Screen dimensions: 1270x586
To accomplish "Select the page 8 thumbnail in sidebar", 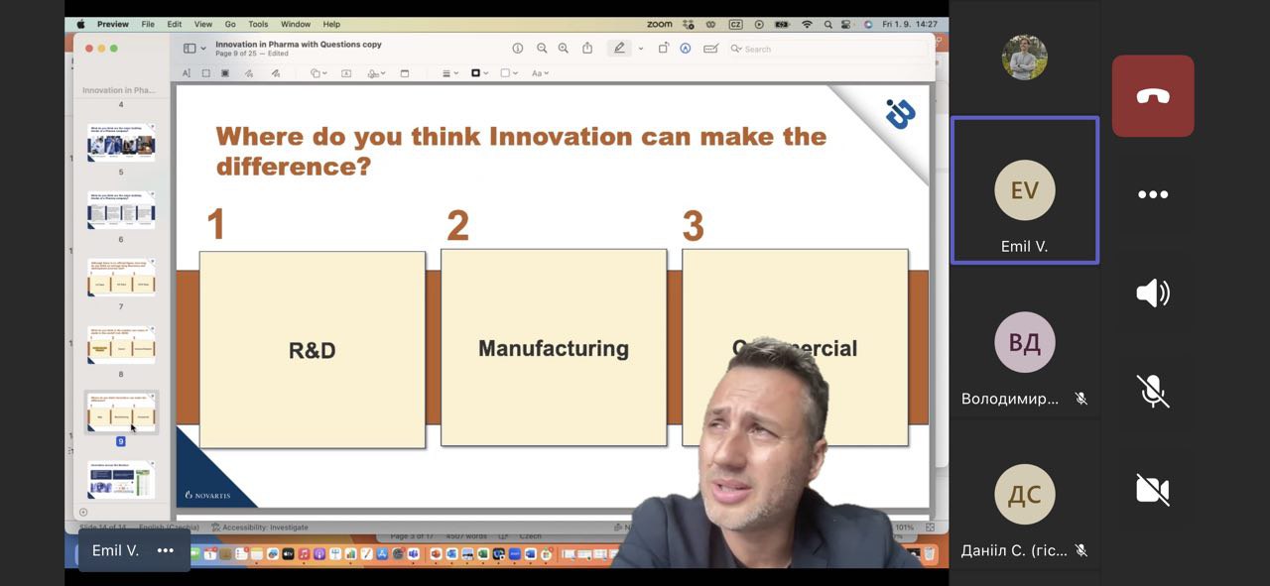I will [x=121, y=346].
